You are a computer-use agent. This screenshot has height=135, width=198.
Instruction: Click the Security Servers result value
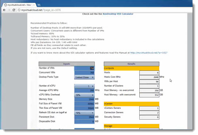(x=149, y=117)
